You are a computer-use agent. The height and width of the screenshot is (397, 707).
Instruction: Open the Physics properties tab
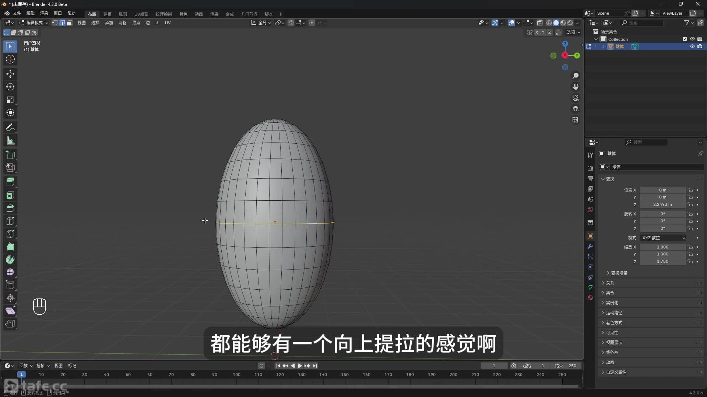tap(590, 267)
